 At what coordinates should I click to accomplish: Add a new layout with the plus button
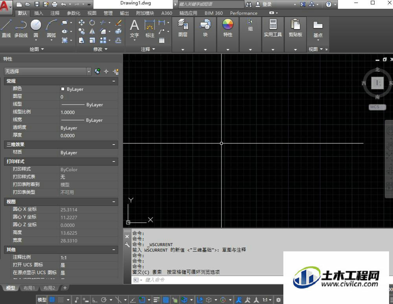65,288
